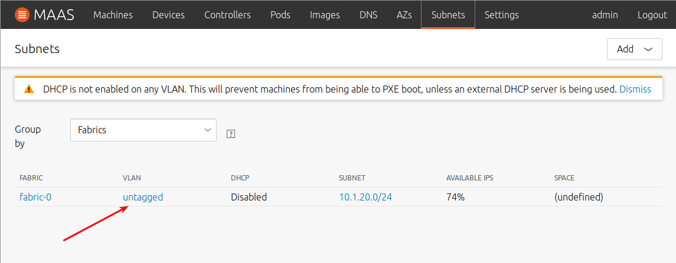Open subnet 10.1.20.0/24

[365, 197]
